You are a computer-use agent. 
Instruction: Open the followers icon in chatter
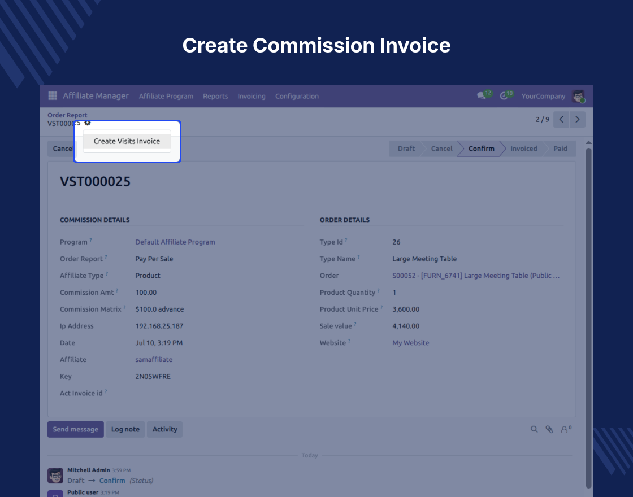pos(566,429)
